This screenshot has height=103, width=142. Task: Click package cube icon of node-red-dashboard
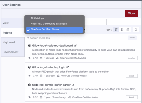[x=29, y=45]
